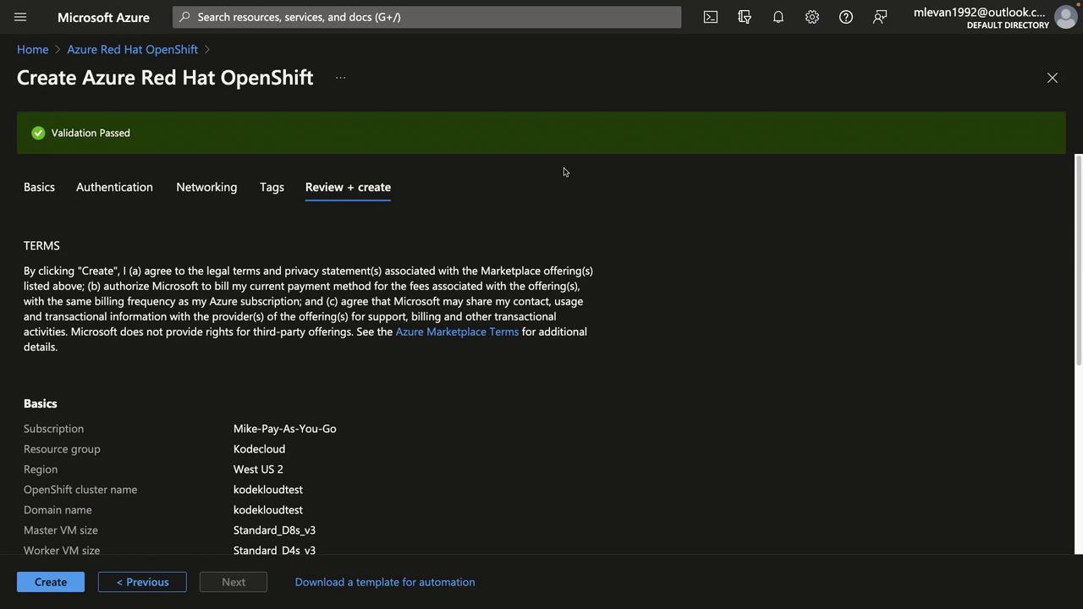Viewport: 1083px width, 609px height.
Task: Open the hamburger portal menu
Action: pos(20,17)
